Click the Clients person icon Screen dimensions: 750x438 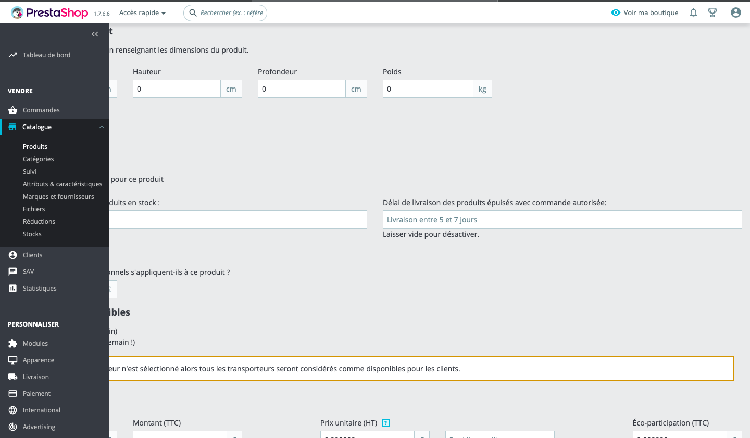(13, 255)
